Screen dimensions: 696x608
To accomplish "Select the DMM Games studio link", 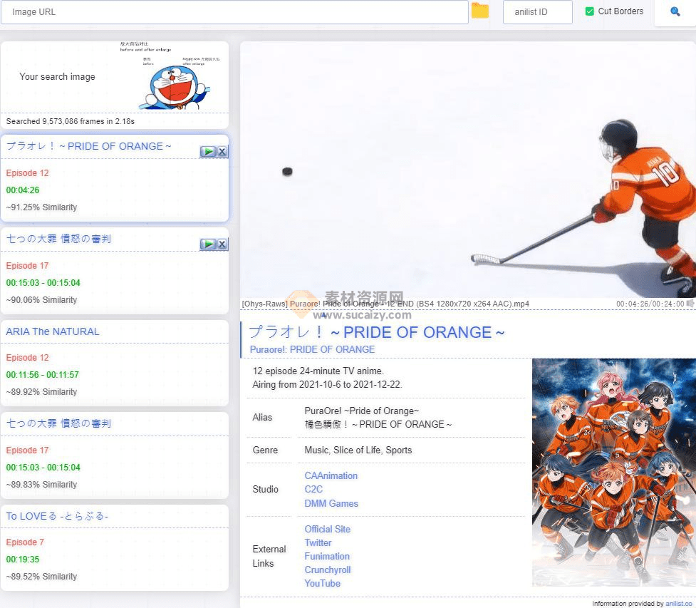I will tap(331, 503).
